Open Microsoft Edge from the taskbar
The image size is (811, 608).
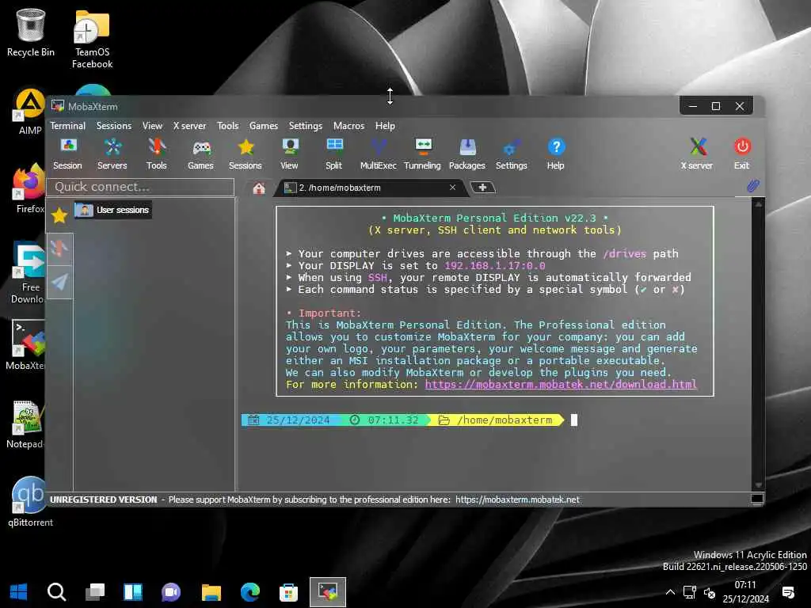(249, 592)
